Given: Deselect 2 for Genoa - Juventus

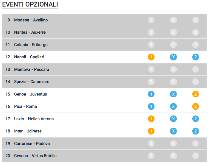Looking at the screenshot, I should 196,94.
